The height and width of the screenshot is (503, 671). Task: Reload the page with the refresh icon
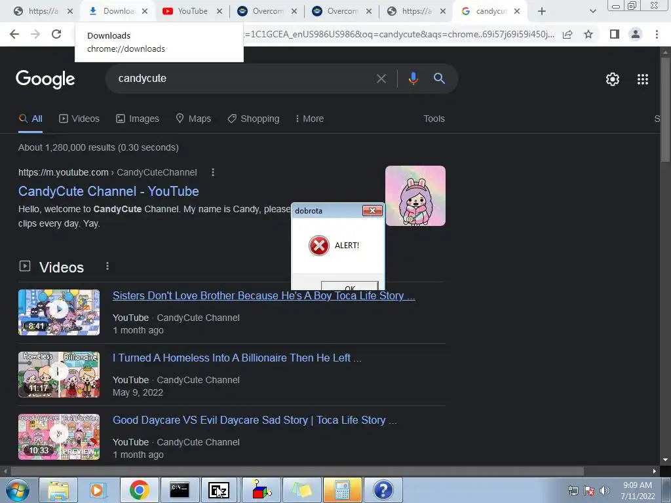click(56, 34)
